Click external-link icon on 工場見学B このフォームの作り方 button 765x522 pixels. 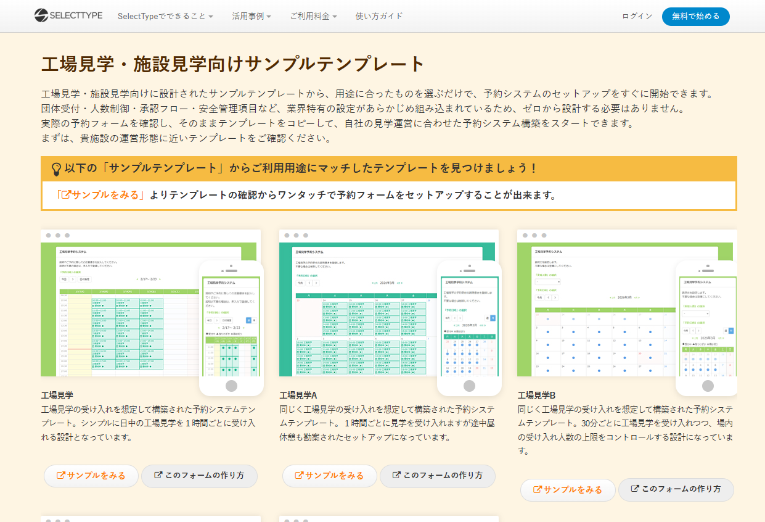[635, 489]
